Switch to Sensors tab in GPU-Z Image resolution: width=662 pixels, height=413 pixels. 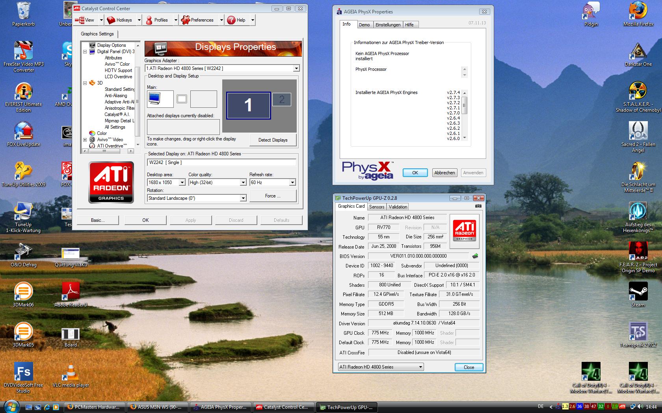tap(377, 207)
